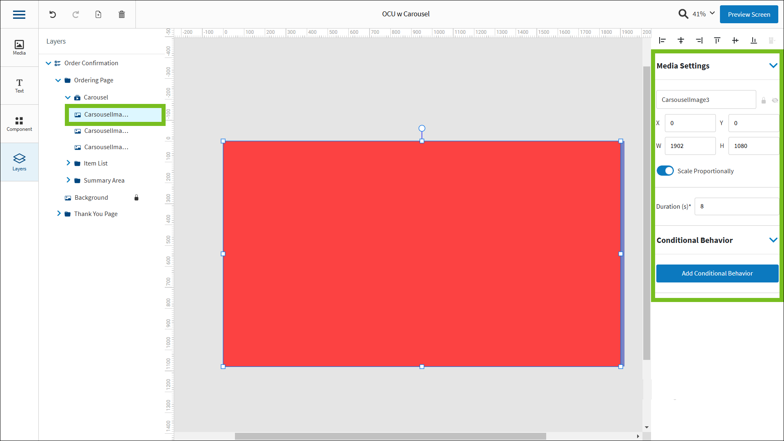This screenshot has width=784, height=441.
Task: Open the 41% zoom dropdown
Action: (712, 13)
